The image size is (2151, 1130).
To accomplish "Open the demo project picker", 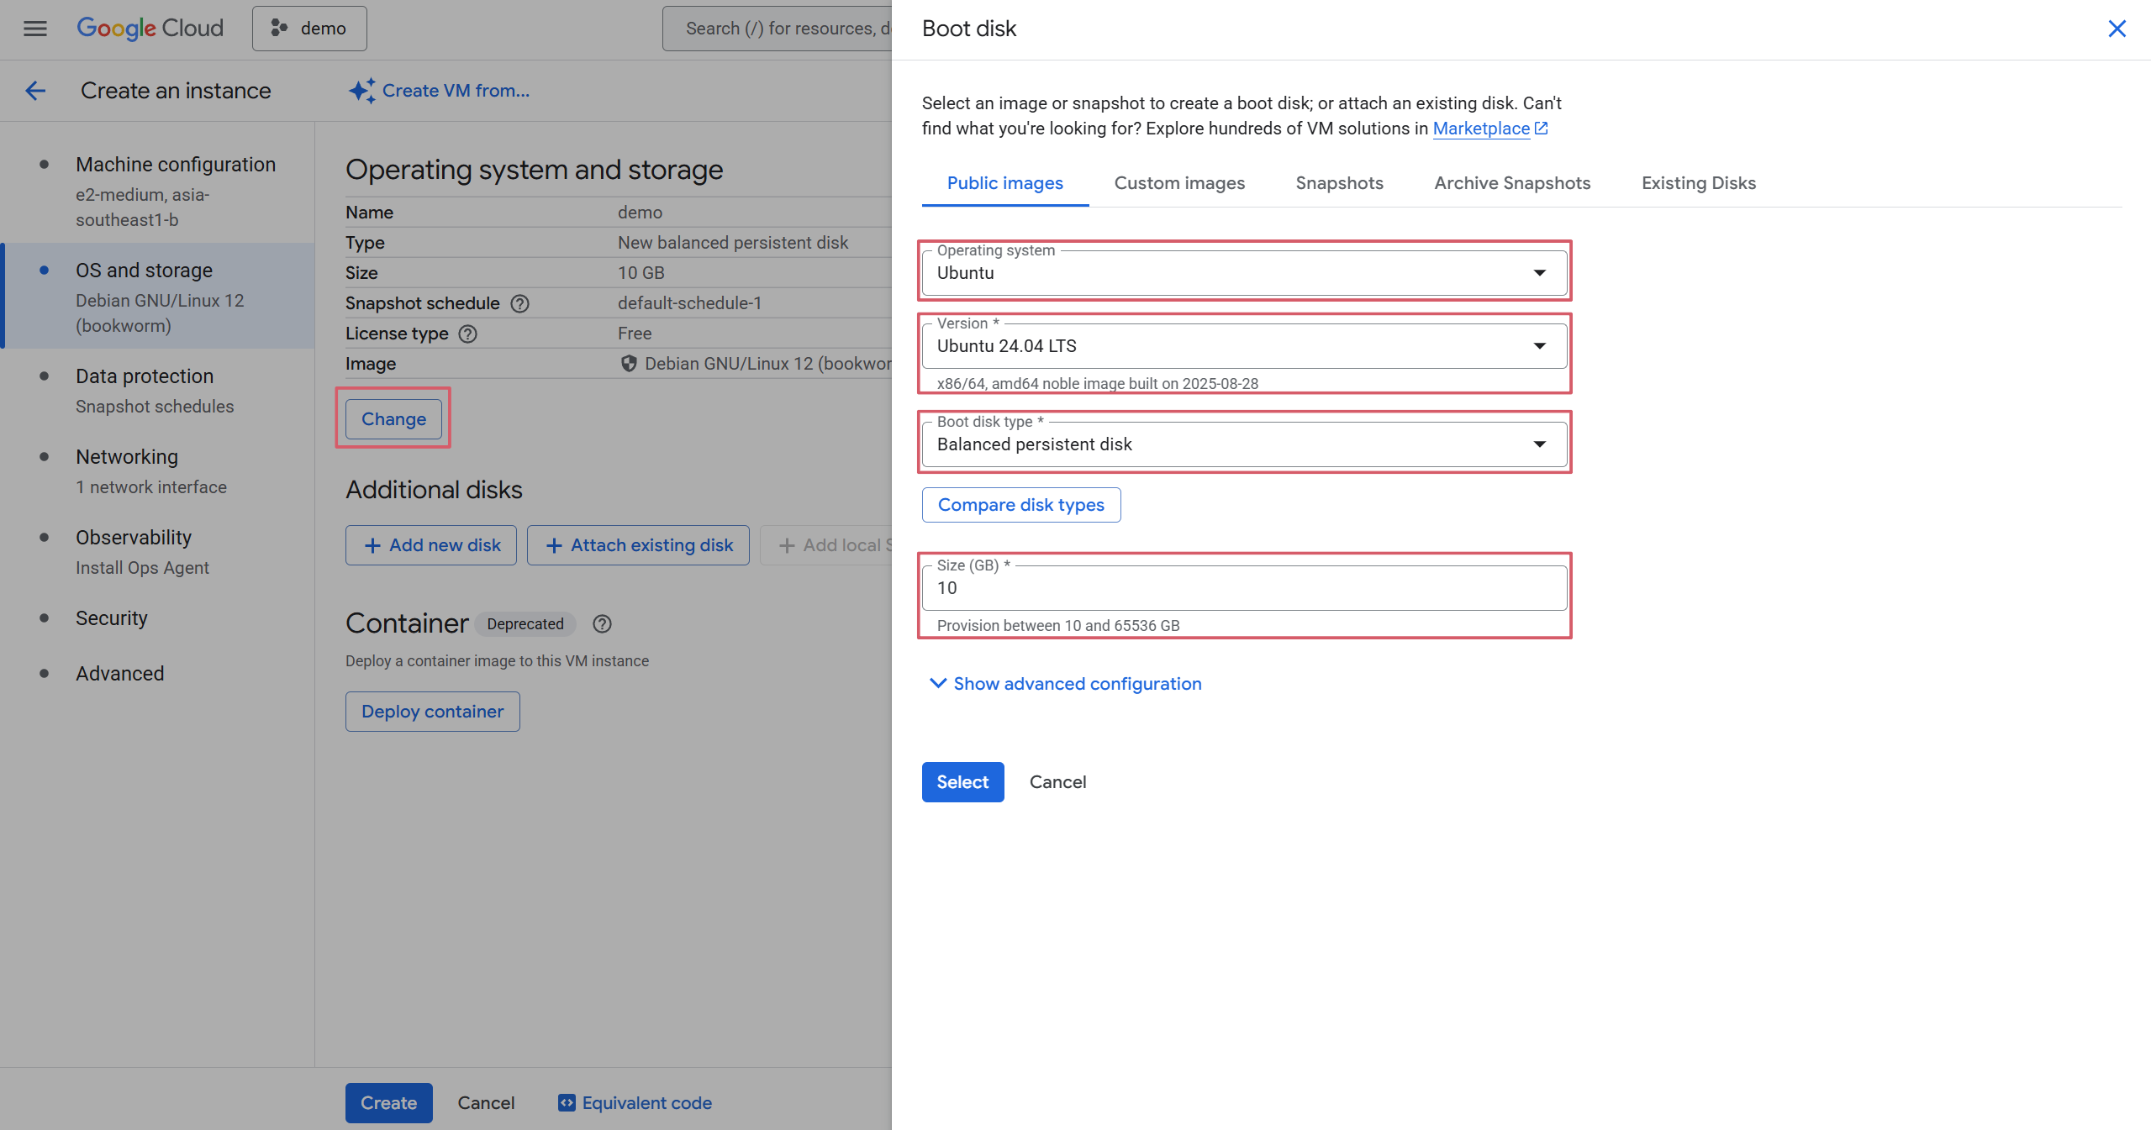I will [309, 29].
